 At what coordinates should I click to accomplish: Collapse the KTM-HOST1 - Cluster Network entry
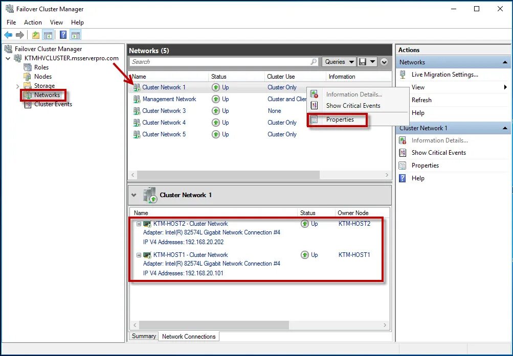pyautogui.click(x=139, y=255)
